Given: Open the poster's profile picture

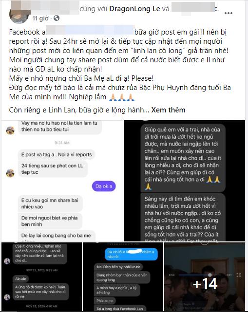Looking at the screenshot, I should (x=19, y=15).
